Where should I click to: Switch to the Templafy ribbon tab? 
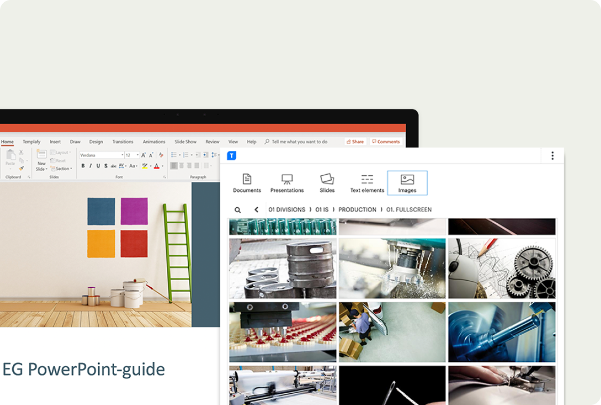[x=31, y=142]
